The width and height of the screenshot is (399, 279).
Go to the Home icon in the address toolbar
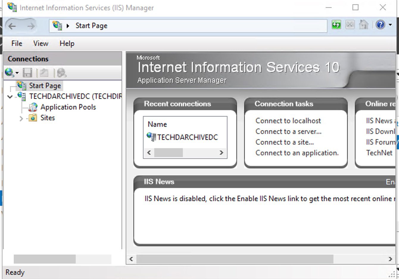coord(364,25)
